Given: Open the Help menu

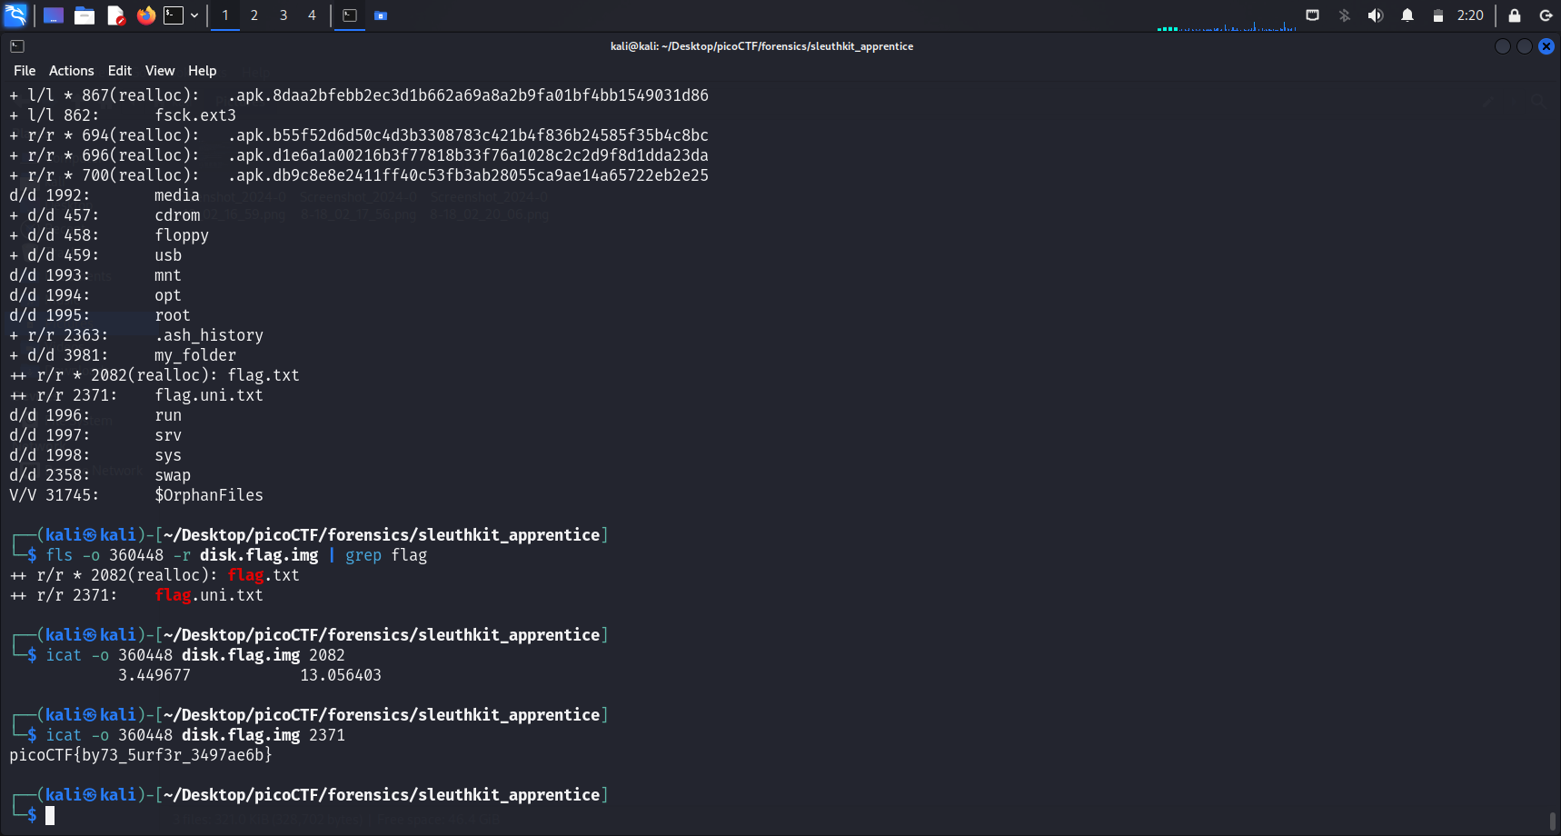Looking at the screenshot, I should pos(202,71).
